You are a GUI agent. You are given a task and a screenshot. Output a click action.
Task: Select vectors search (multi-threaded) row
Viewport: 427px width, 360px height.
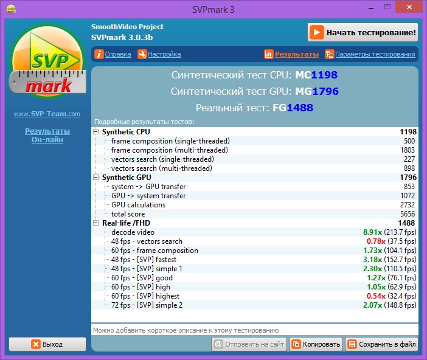pyautogui.click(x=255, y=168)
